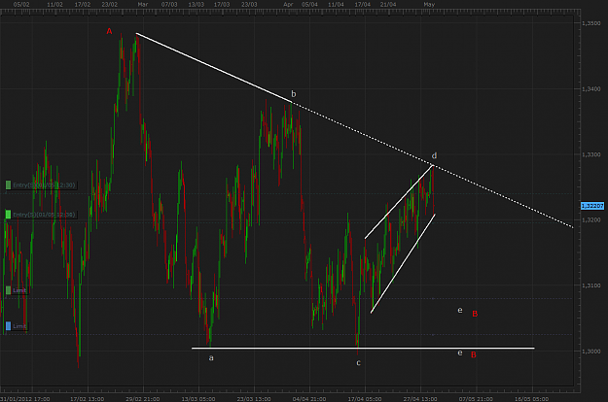This screenshot has width=608, height=402.
Task: Click the 23/03 date label
Action: point(249,5)
